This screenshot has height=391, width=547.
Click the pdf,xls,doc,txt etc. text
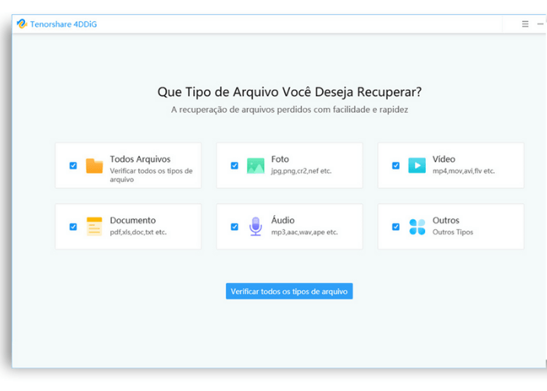click(138, 232)
